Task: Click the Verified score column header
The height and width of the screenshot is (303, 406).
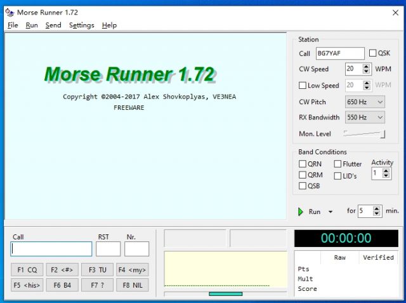Action: tap(378, 257)
